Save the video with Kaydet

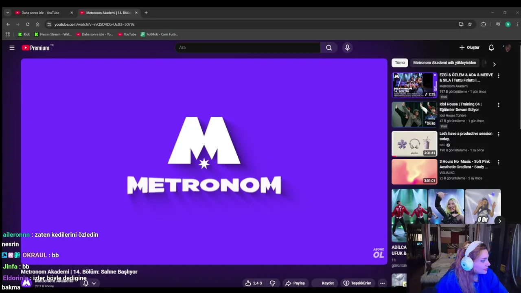(324, 283)
